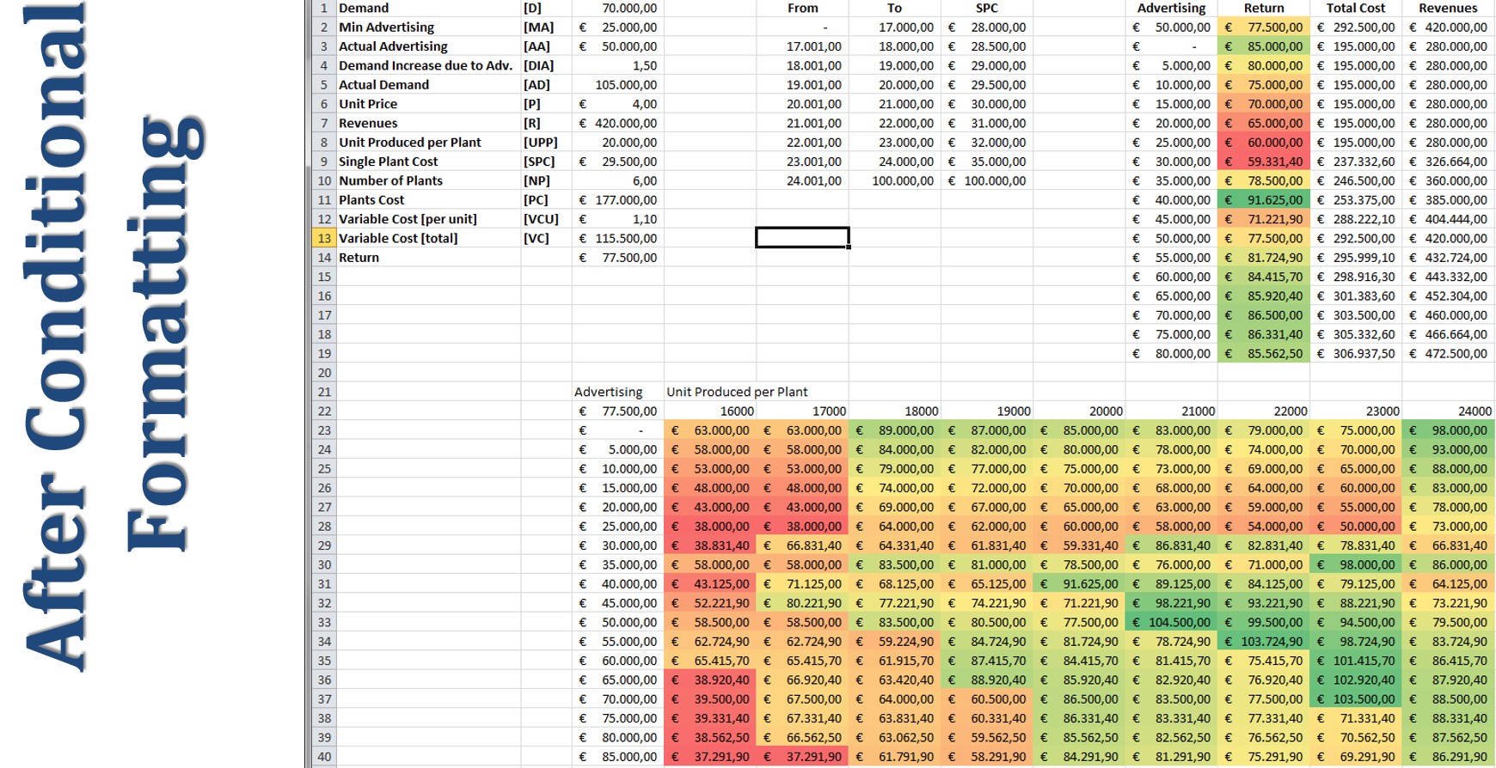
Task: Select total variable cost 115.500,00
Action: [x=618, y=238]
